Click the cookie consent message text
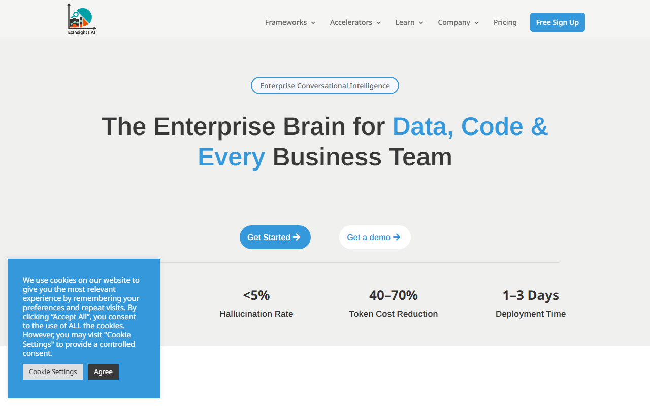This screenshot has width=650, height=406. click(x=81, y=316)
